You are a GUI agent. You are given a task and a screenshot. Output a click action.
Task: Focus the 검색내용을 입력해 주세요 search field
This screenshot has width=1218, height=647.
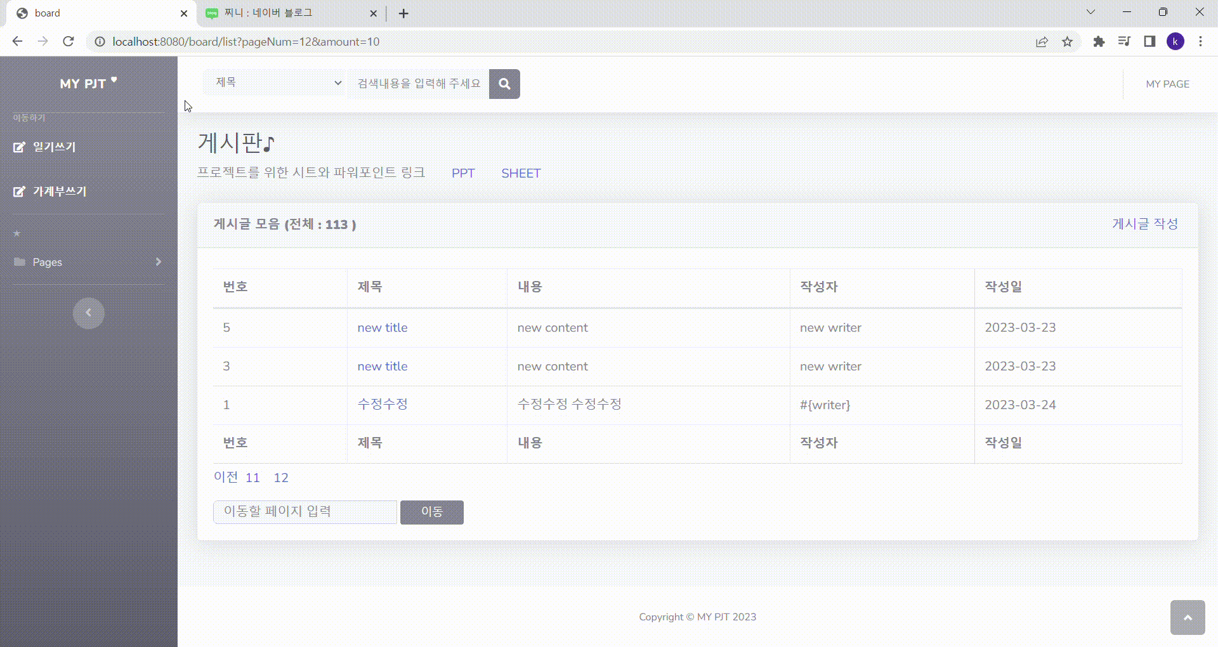(419, 84)
